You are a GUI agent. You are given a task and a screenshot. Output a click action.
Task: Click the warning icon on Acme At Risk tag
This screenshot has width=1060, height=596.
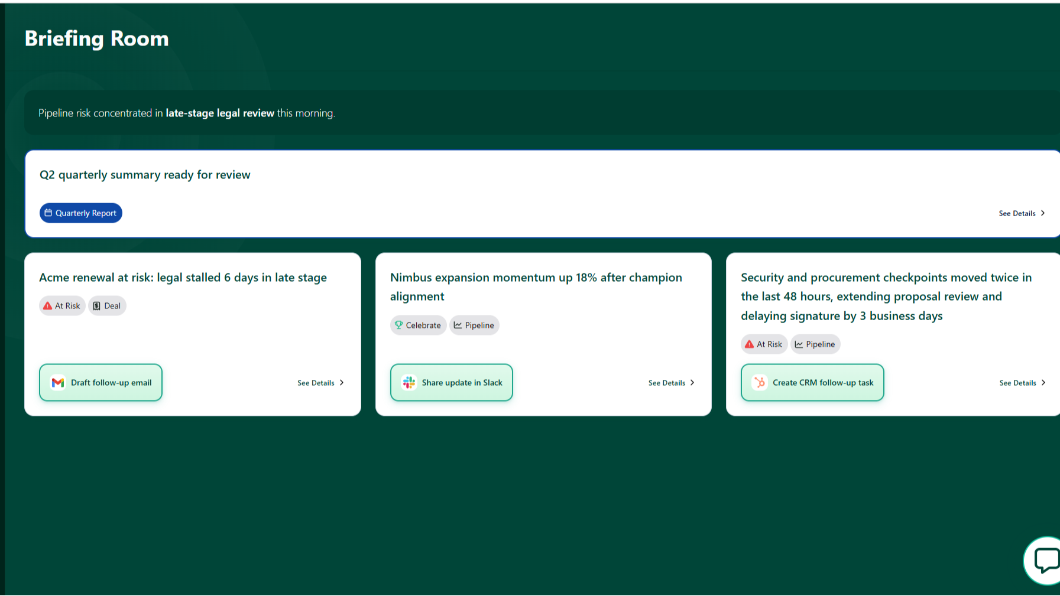tap(48, 306)
